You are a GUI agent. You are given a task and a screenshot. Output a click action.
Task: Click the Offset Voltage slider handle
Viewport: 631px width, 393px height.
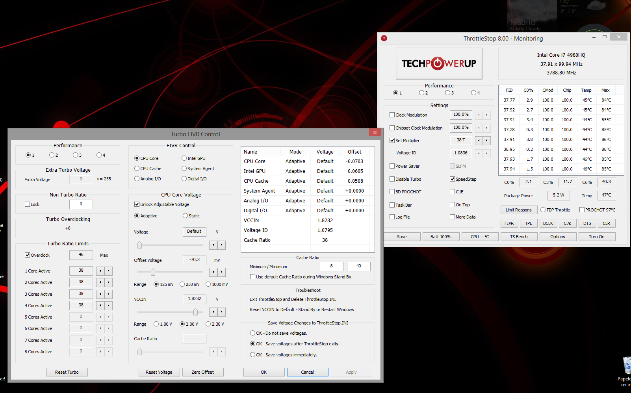pos(153,272)
